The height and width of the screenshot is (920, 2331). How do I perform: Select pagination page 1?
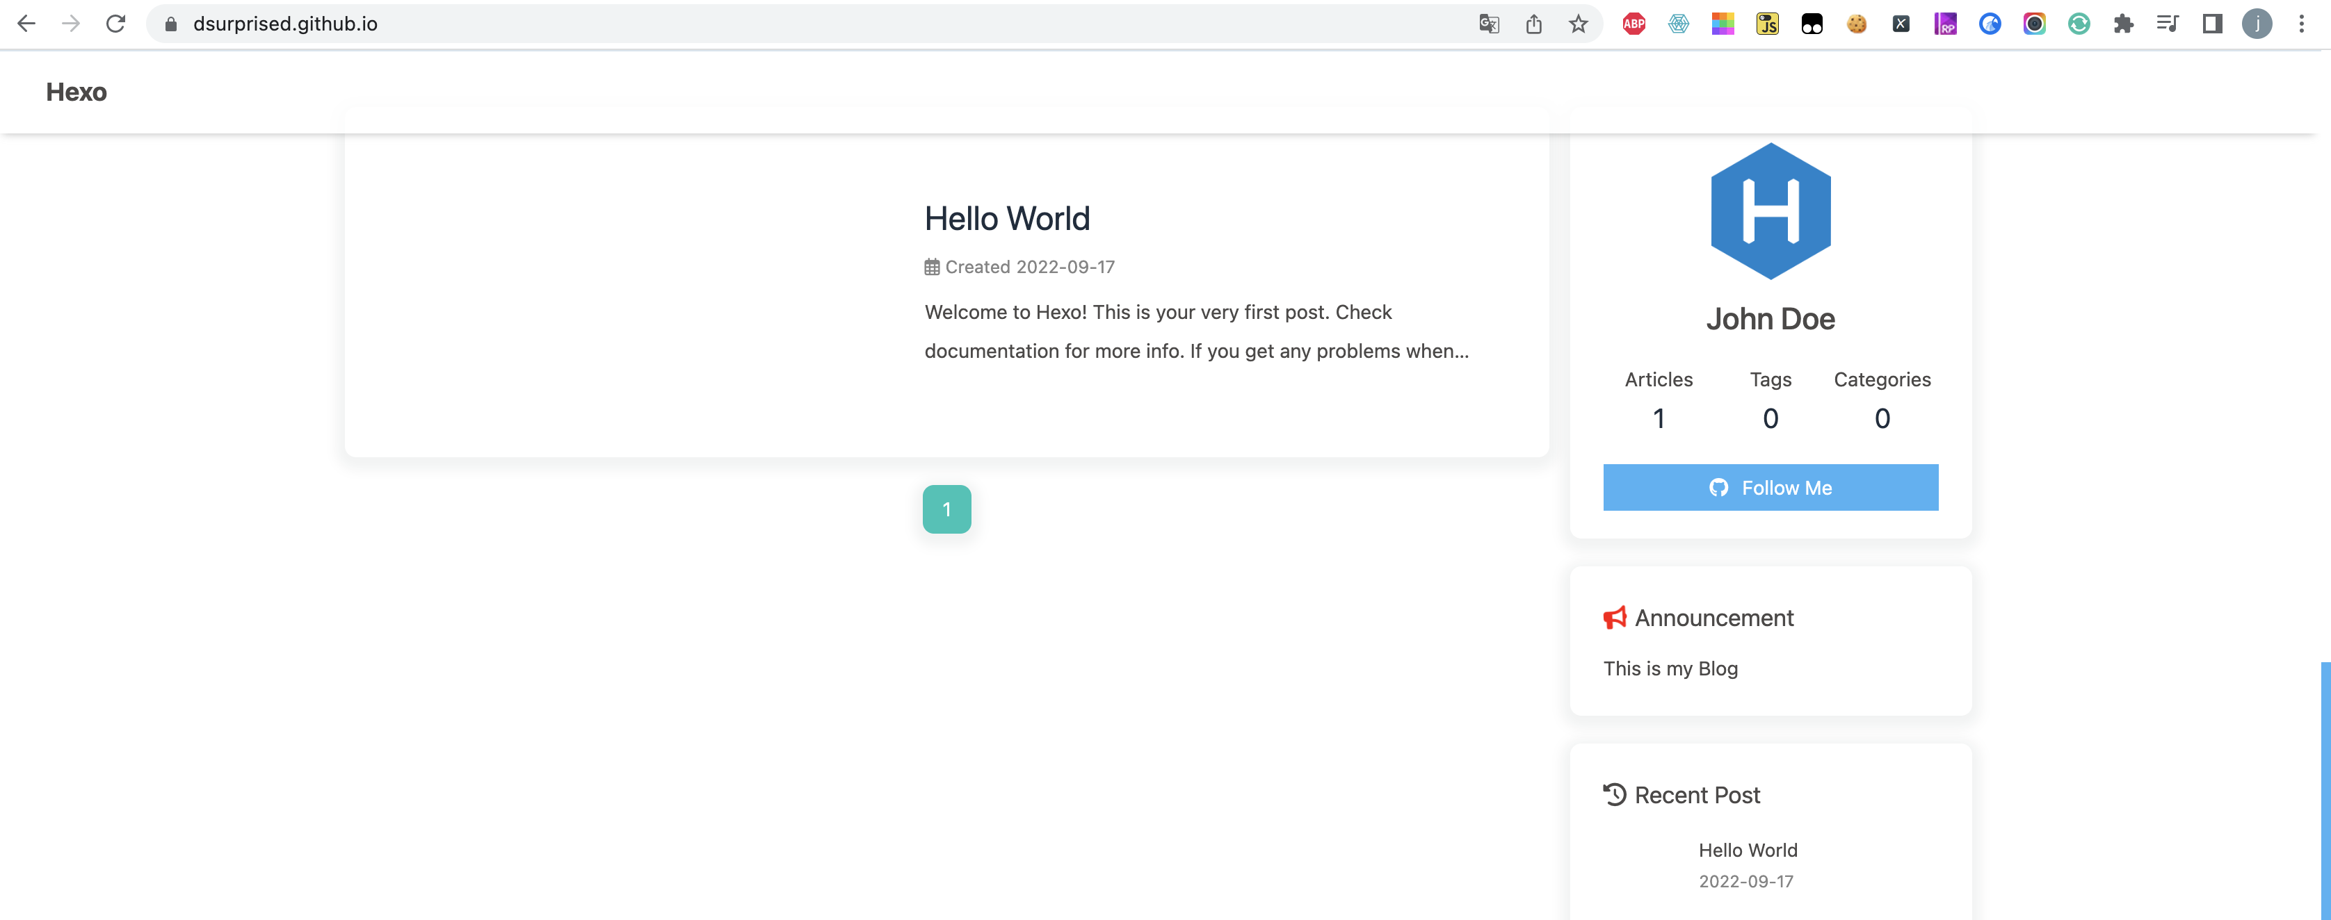946,509
